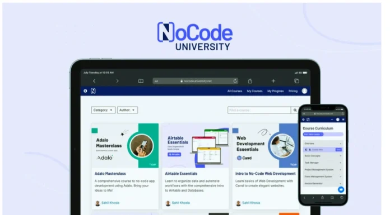Click the tablet address bar nocodeuniversity.net

click(x=196, y=81)
